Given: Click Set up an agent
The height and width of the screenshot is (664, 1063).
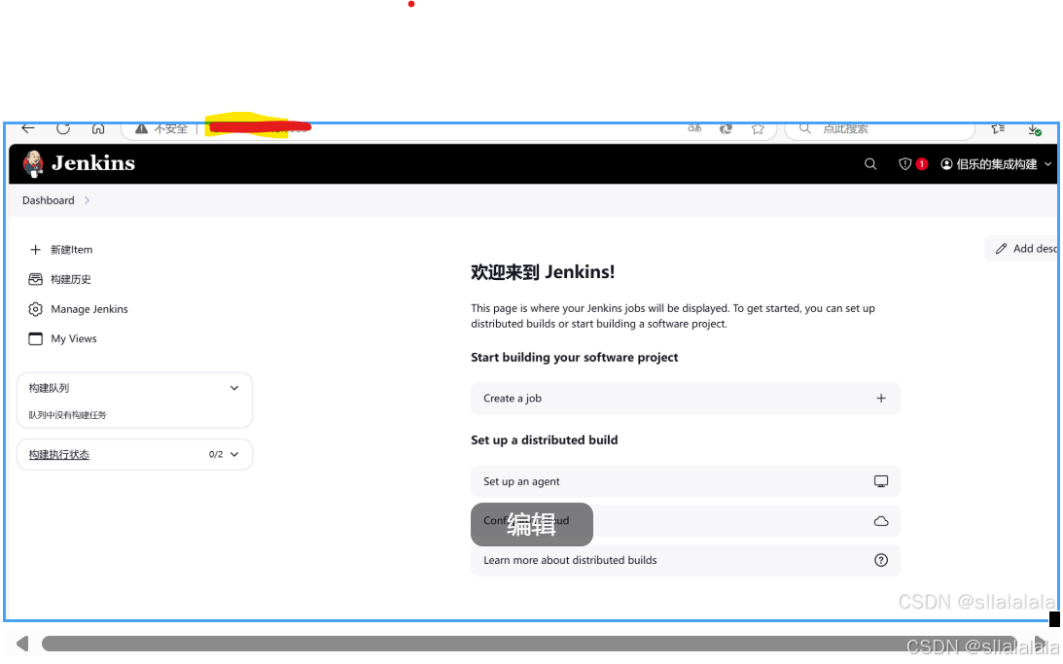Looking at the screenshot, I should point(686,482).
